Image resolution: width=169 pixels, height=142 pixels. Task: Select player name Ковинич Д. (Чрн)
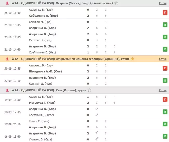coord(40,84)
